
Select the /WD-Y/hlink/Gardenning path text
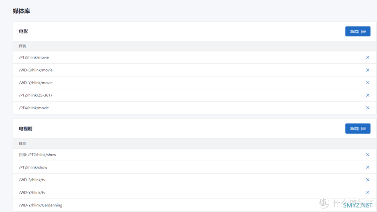coord(40,205)
